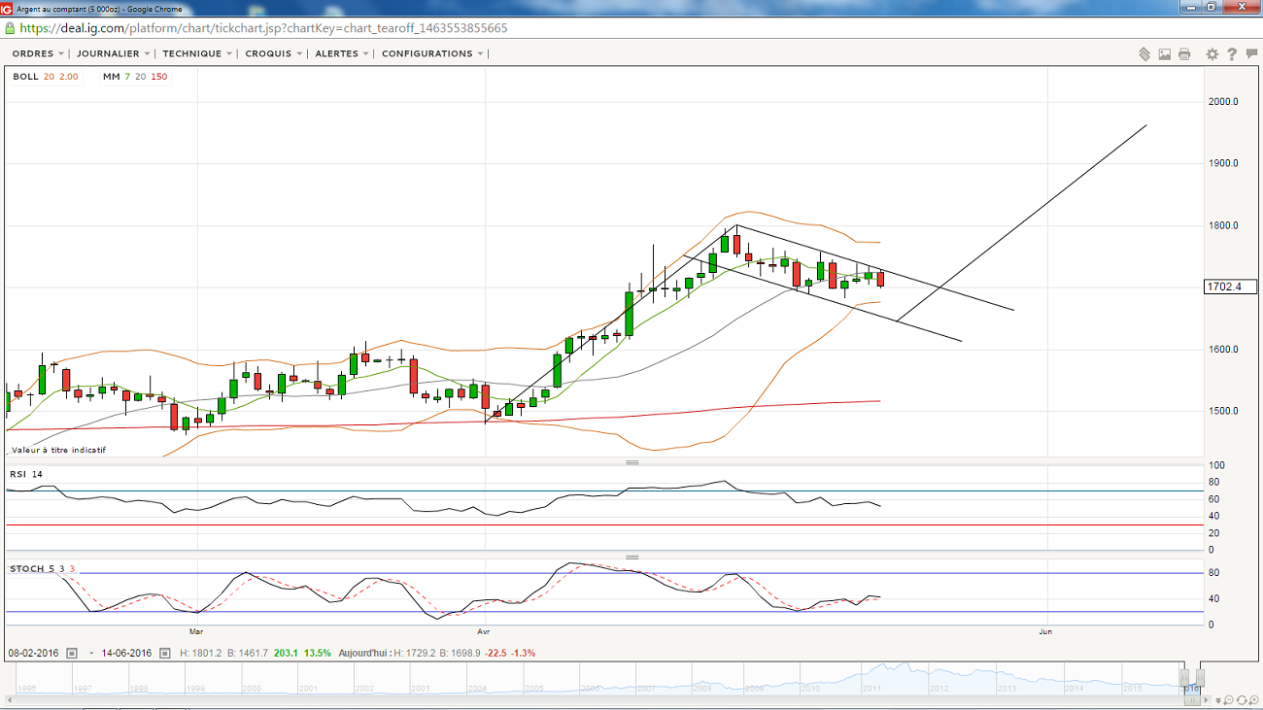Open the CROQUIS drawing menu
This screenshot has width=1263, height=710.
click(x=273, y=54)
